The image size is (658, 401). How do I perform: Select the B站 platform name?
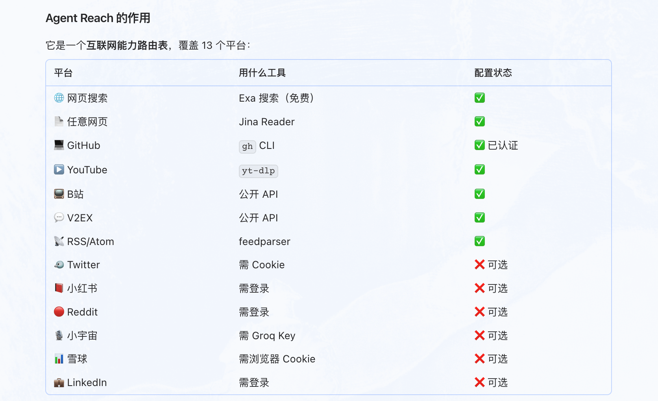[x=76, y=194]
